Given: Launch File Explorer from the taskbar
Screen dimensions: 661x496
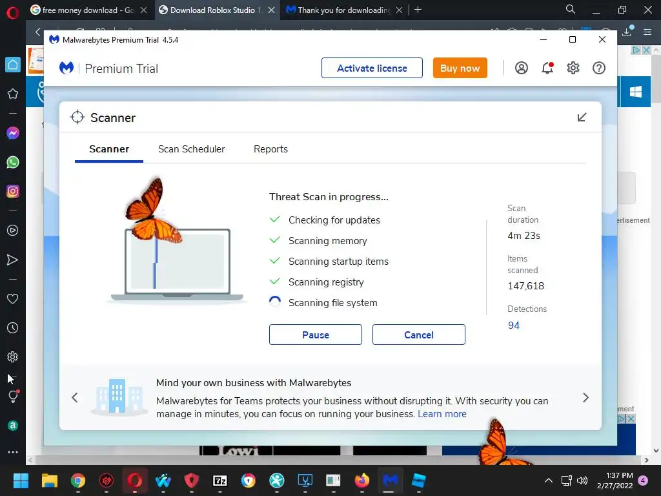Looking at the screenshot, I should pos(49,480).
